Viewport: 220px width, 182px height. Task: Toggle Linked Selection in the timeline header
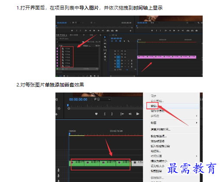click(120, 41)
